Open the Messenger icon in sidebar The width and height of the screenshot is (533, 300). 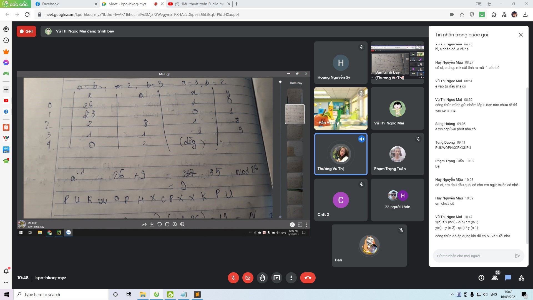[6, 62]
